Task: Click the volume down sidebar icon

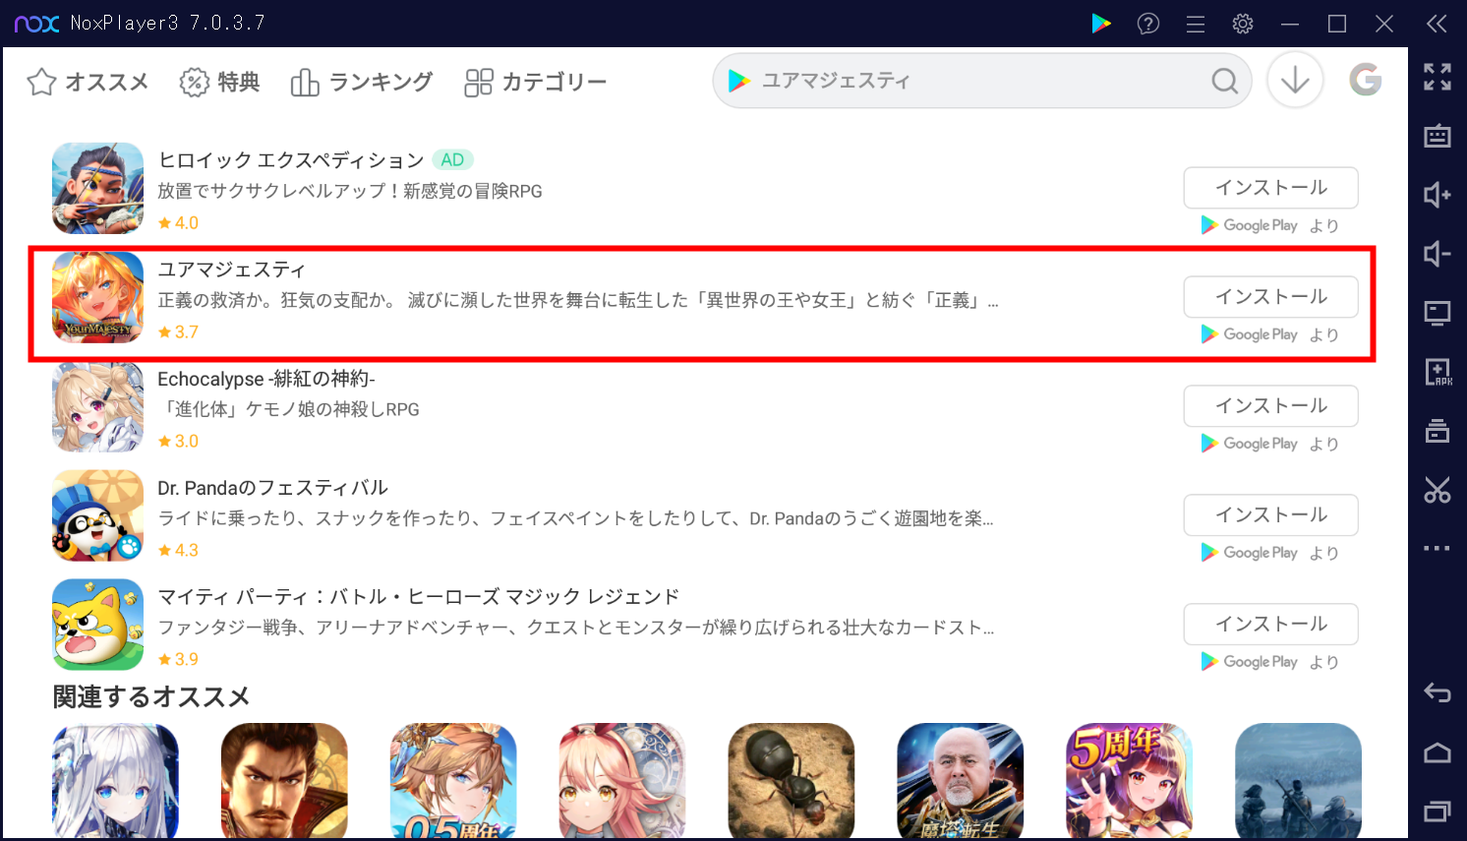Action: (1437, 254)
